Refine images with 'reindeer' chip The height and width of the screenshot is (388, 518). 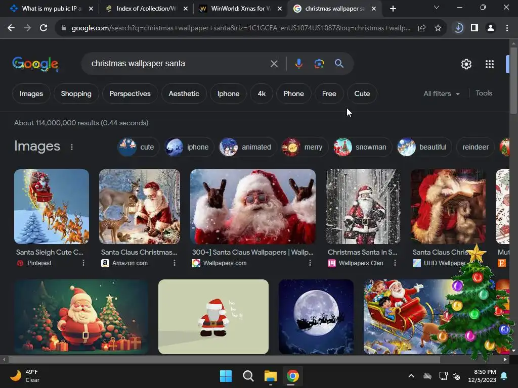pyautogui.click(x=476, y=147)
